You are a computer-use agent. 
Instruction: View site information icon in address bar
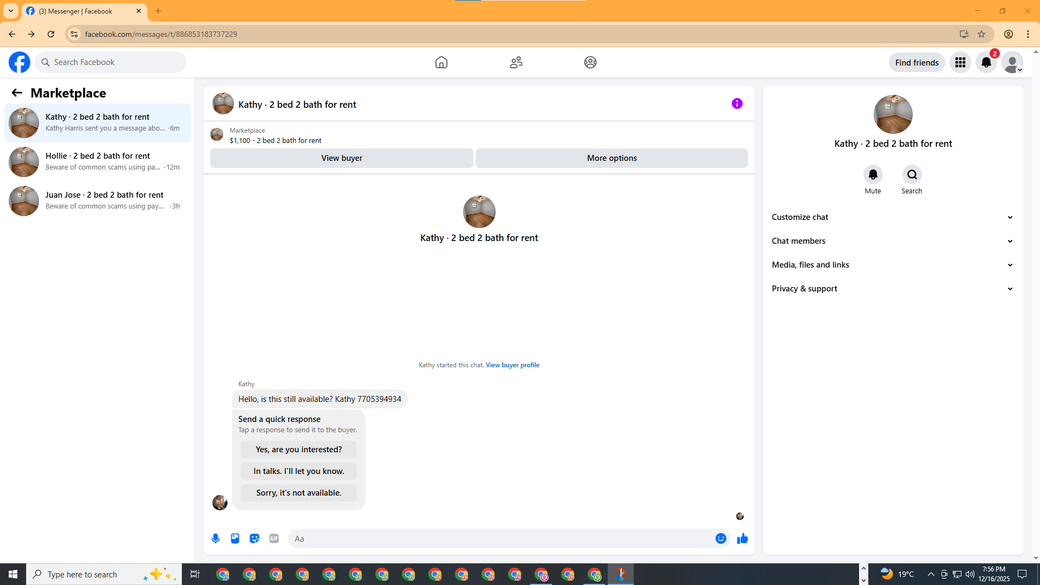click(74, 34)
